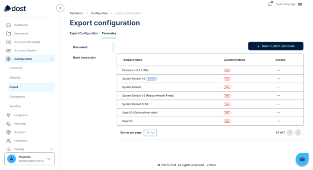313x170 pixels.
Task: Open the Select language dropdown
Action: [x=289, y=4]
